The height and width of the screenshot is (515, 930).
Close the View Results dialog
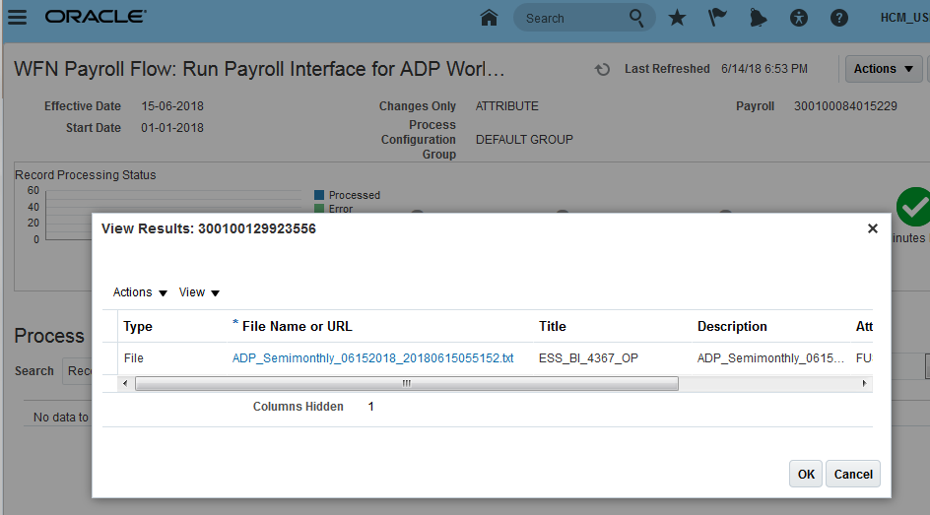872,228
